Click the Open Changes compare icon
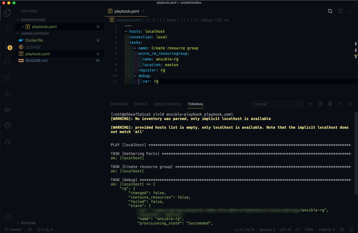358x233 pixels. click(330, 11)
